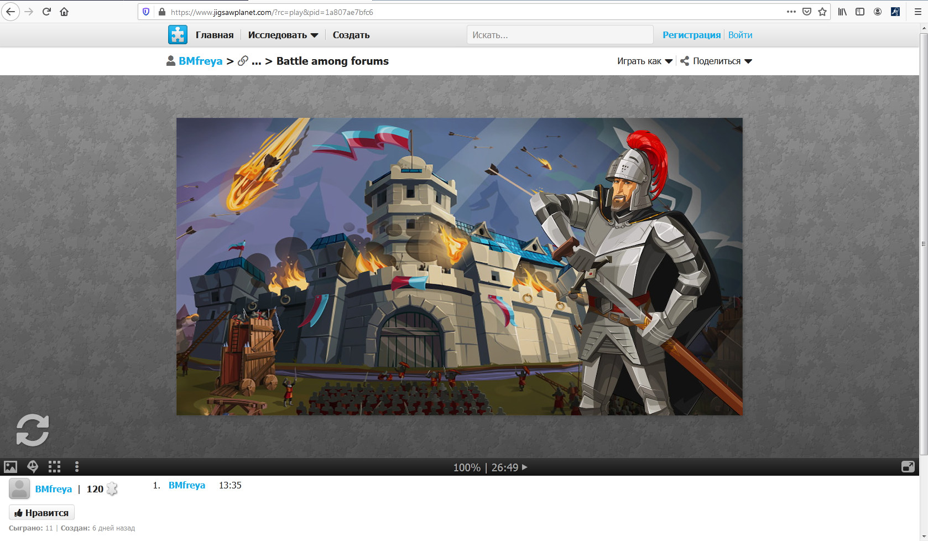The width and height of the screenshot is (928, 541).
Task: Click the Battle among forums title
Action: [x=332, y=61]
